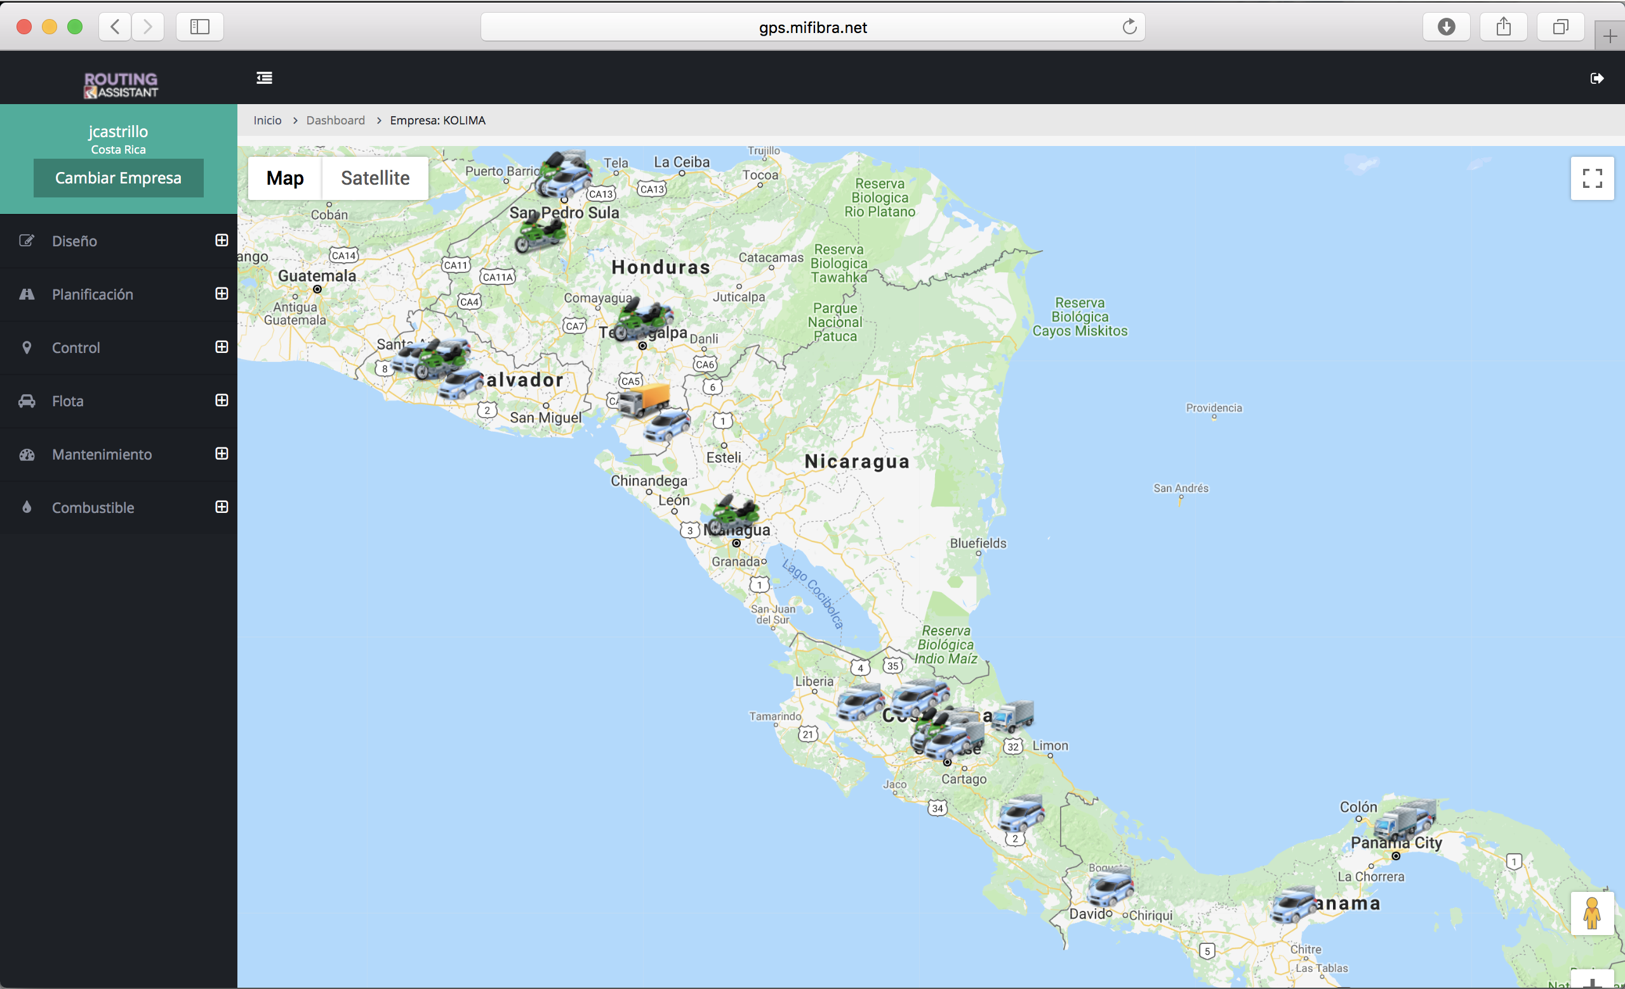Click the Routing Assistant logo
Viewport: 1625px width, 989px height.
coord(121,85)
